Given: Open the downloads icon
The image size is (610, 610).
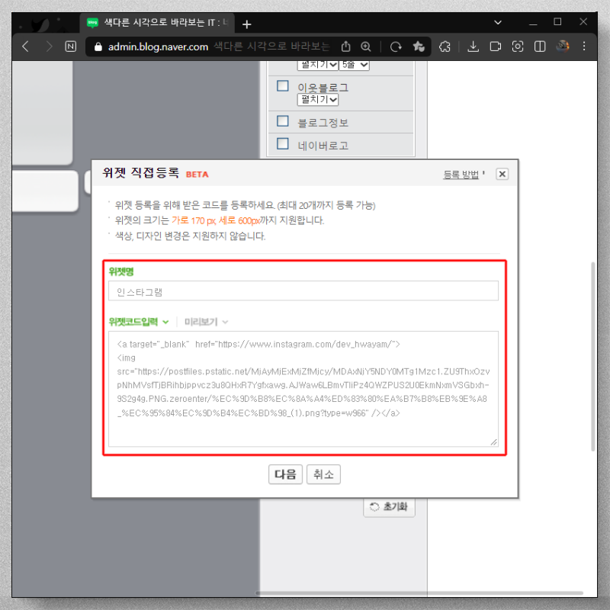Looking at the screenshot, I should [x=473, y=47].
